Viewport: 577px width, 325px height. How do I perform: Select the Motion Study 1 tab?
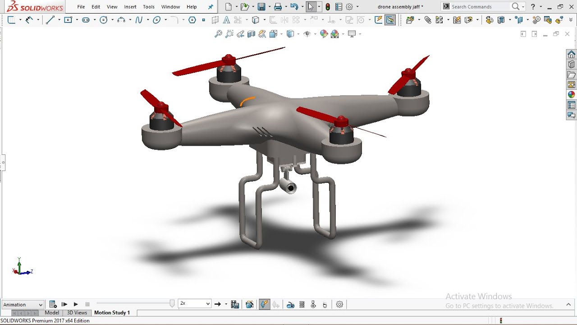coord(112,312)
